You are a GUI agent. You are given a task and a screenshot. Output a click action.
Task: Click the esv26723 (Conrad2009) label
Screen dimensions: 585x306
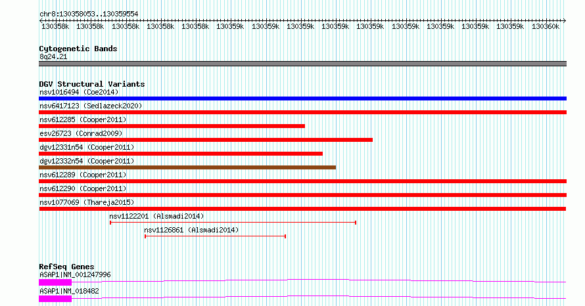[81, 133]
